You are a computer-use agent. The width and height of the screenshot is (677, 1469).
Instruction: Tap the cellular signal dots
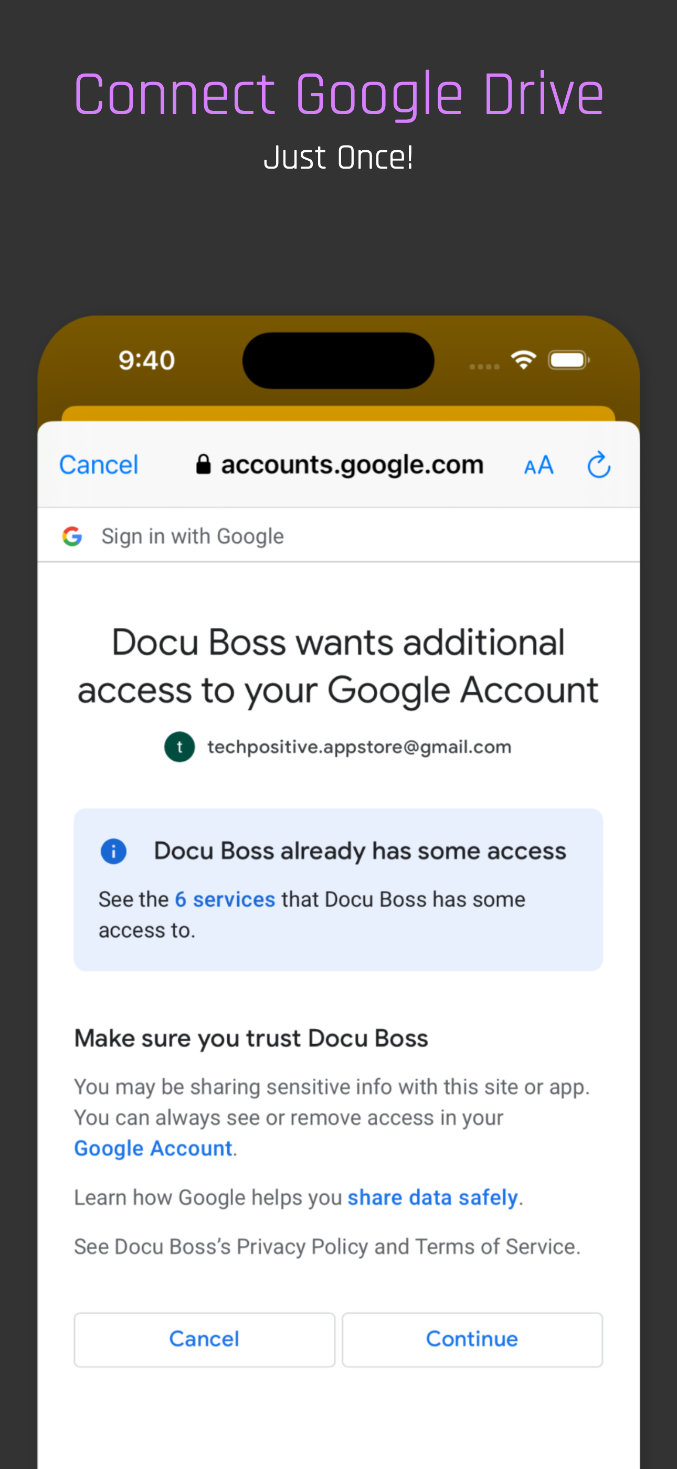click(x=484, y=367)
